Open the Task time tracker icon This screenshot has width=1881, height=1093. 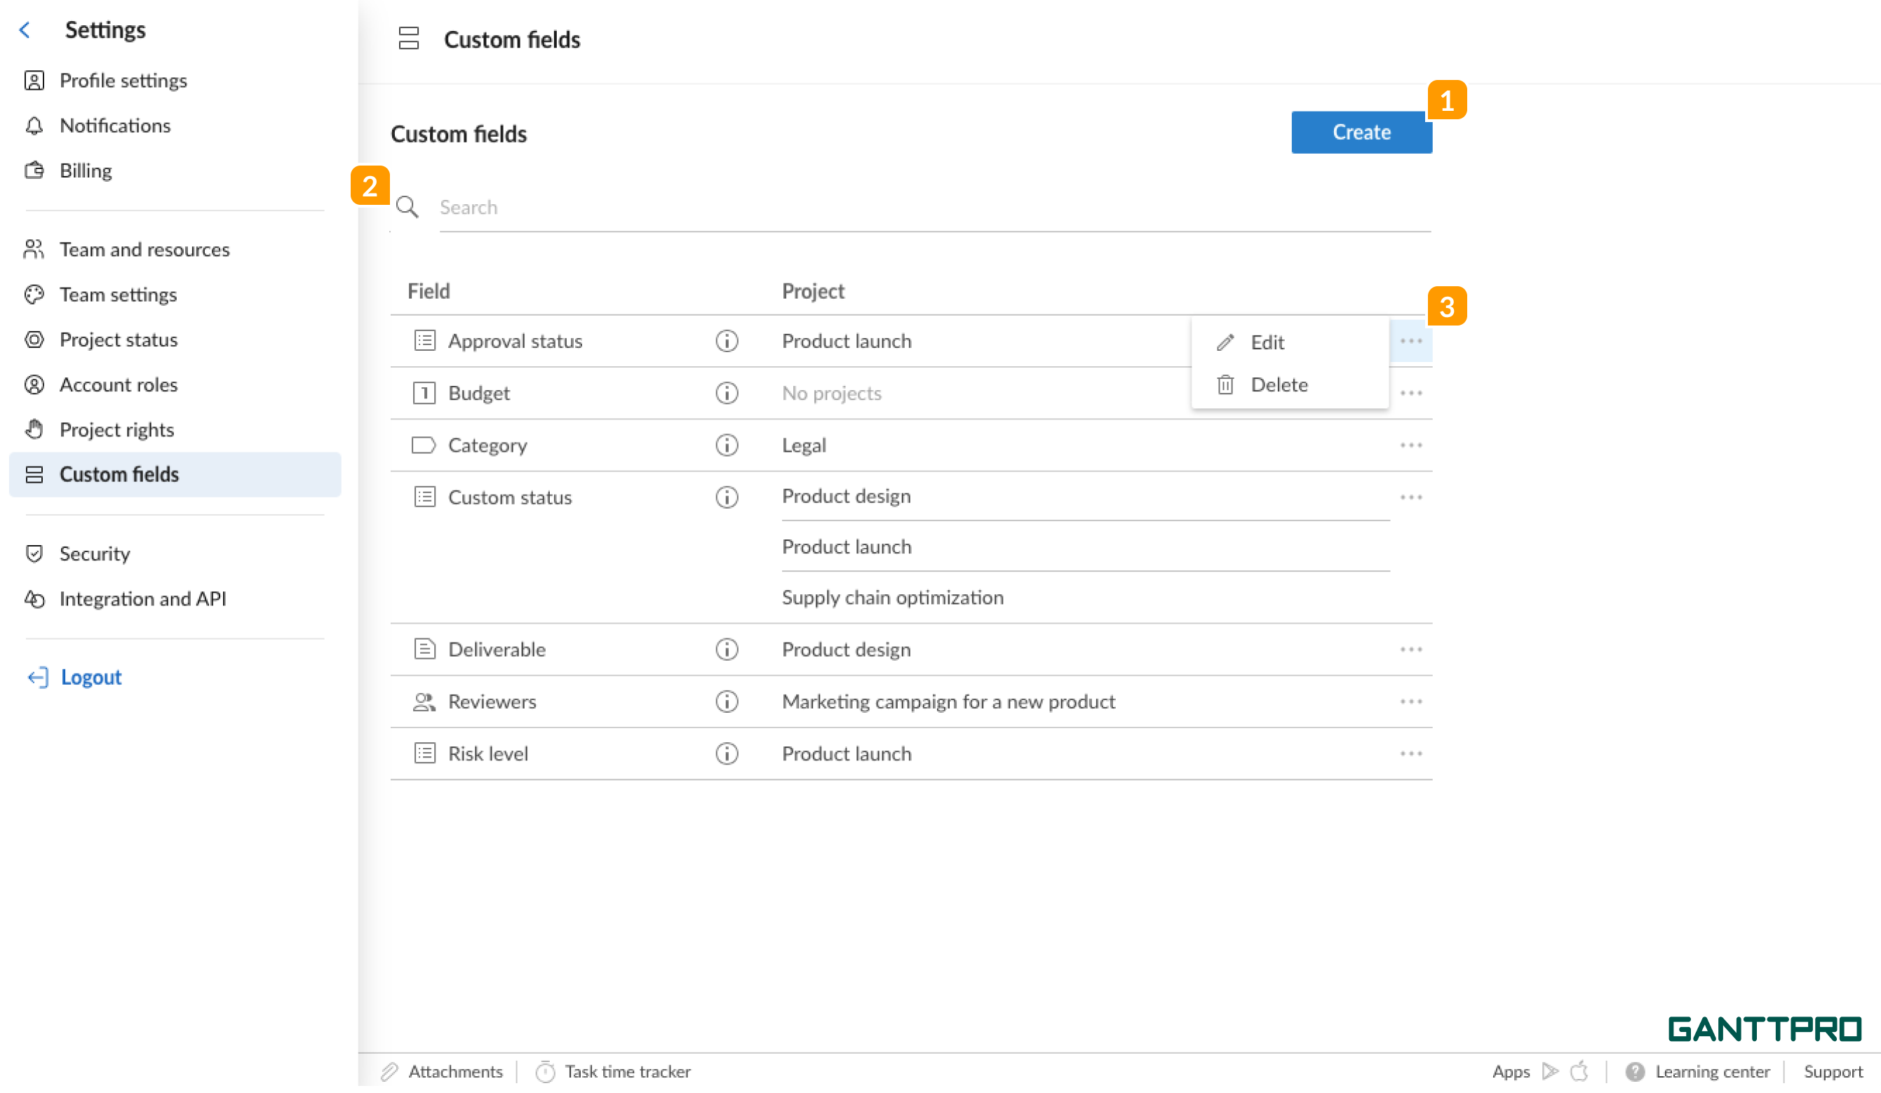tap(546, 1071)
